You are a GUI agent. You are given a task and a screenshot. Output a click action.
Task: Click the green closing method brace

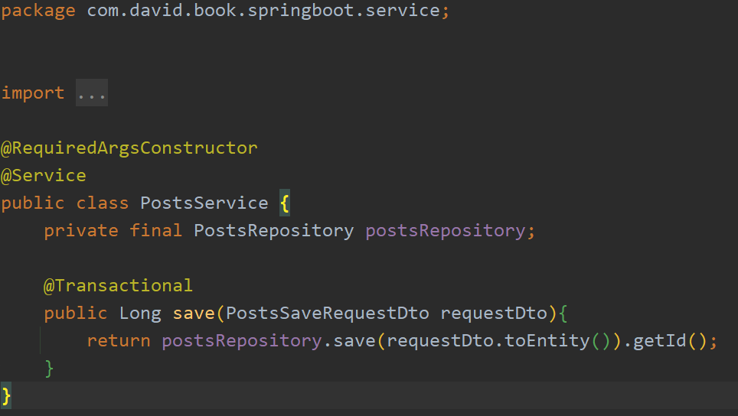[49, 369]
